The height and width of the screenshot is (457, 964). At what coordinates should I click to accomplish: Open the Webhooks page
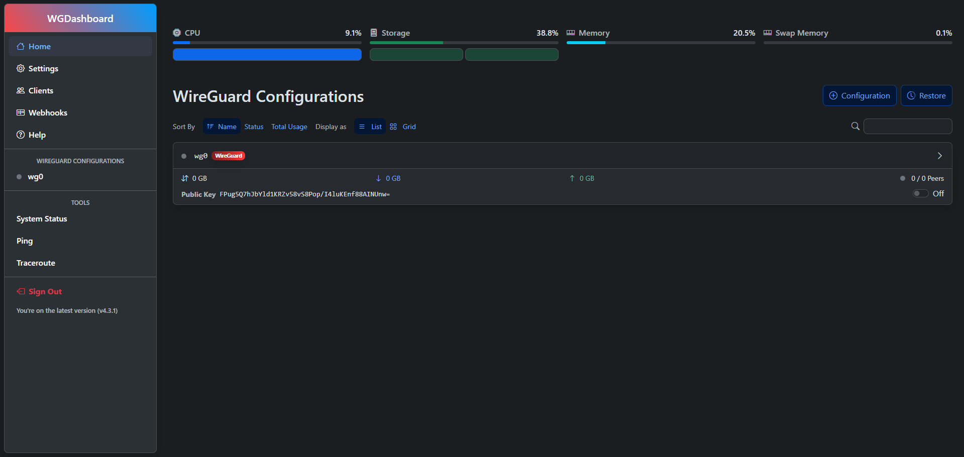[80, 112]
